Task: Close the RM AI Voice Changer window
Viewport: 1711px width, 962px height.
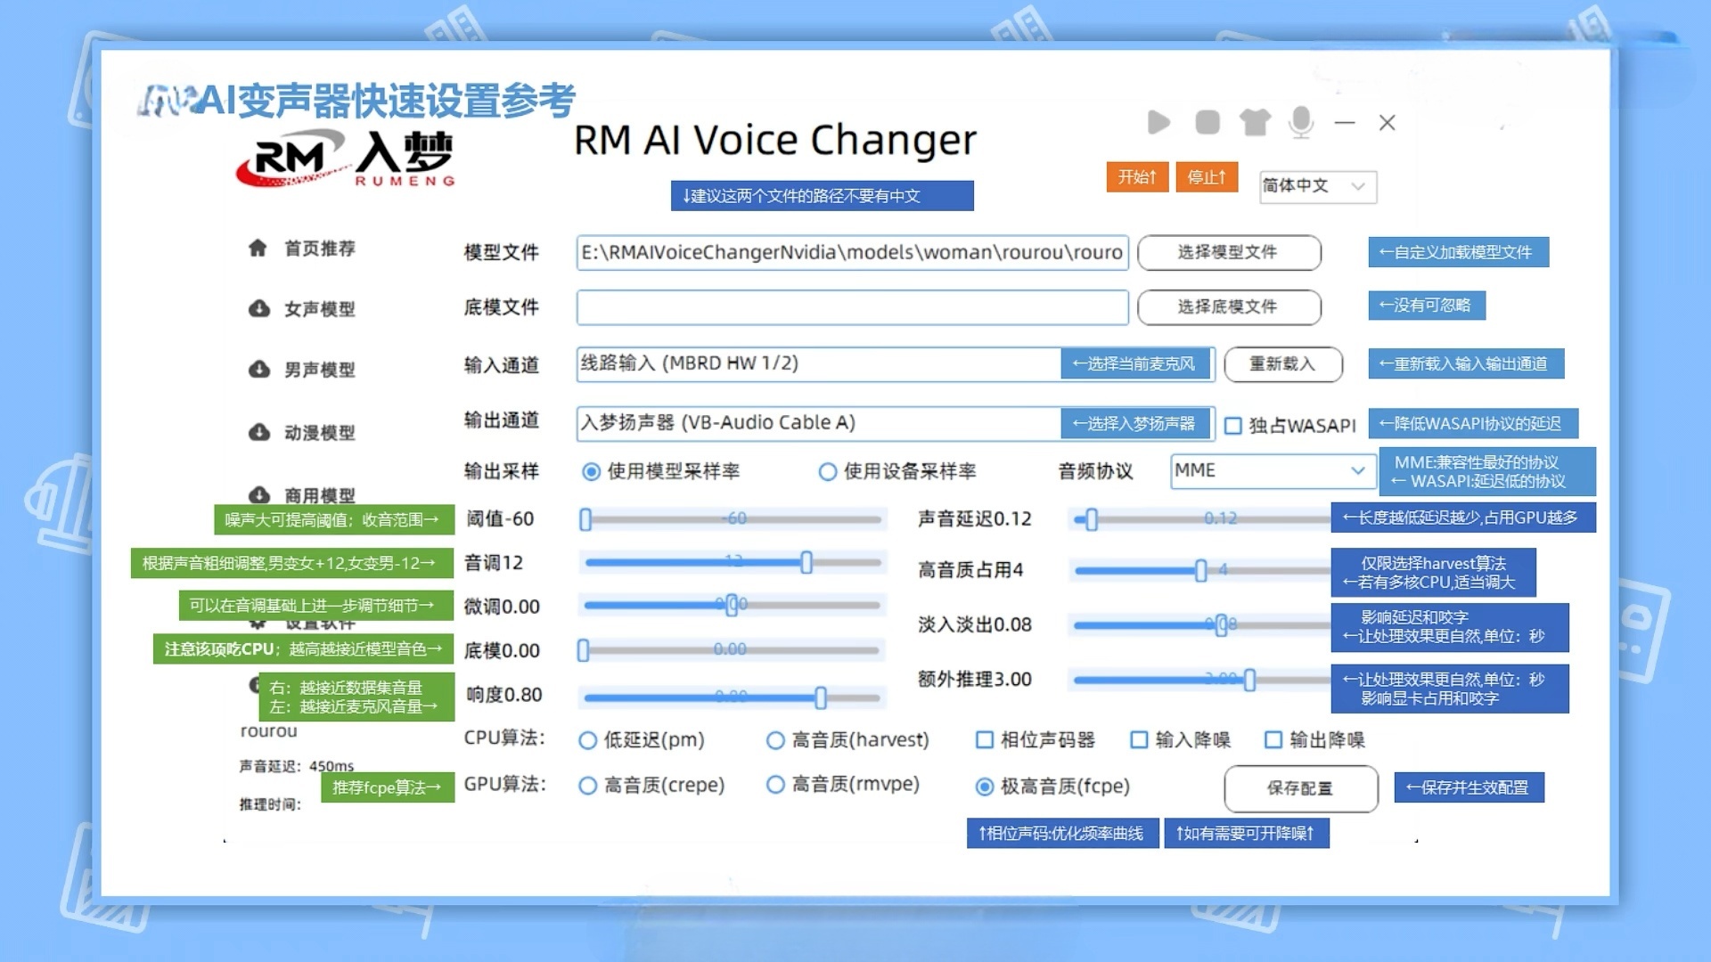Action: point(1387,123)
